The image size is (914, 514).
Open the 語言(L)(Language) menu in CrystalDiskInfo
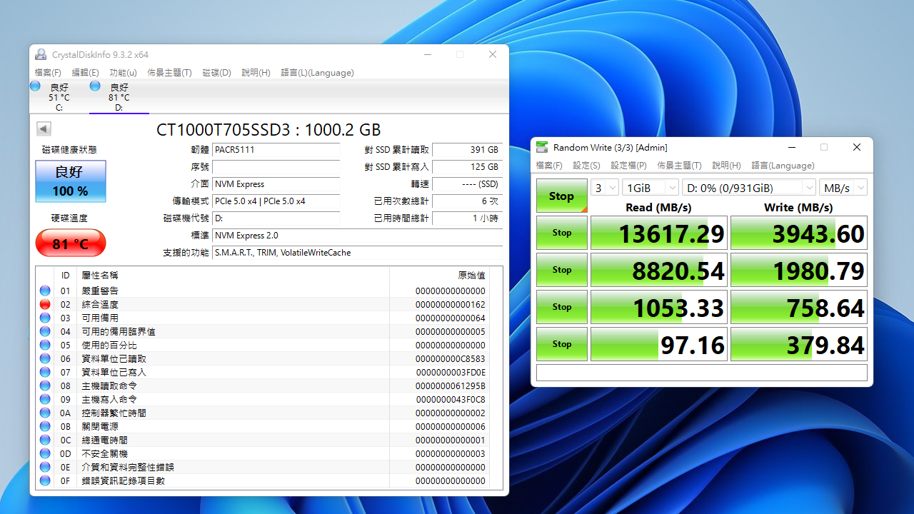[317, 72]
